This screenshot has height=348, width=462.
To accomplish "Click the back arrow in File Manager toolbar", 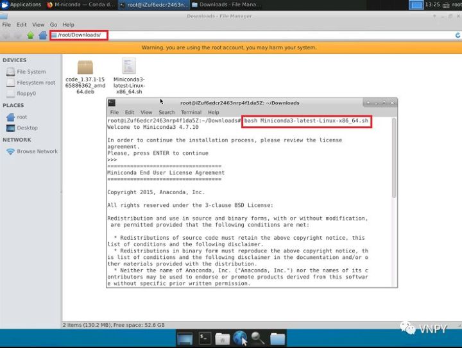I will 6,36.
